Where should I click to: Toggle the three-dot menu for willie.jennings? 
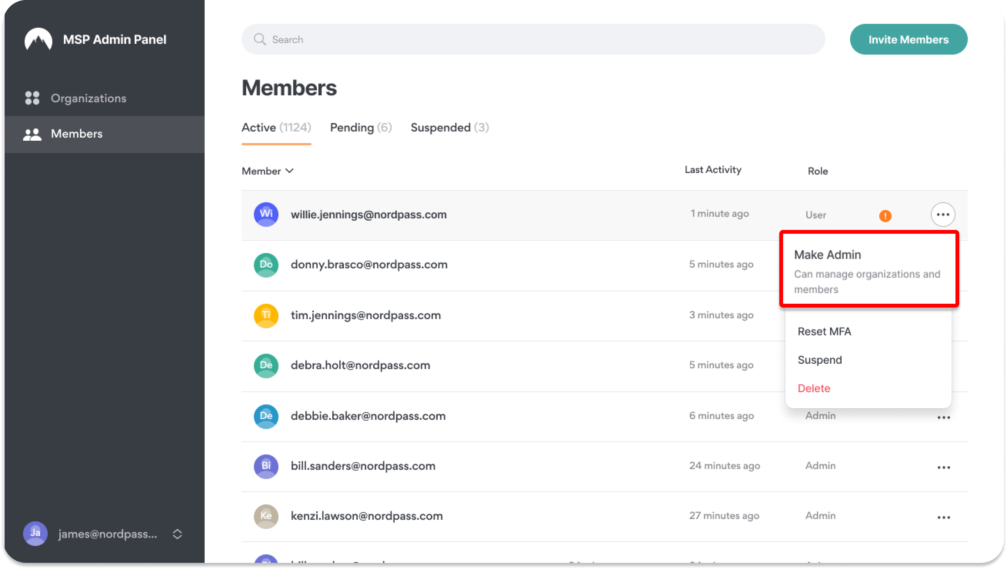[943, 214]
